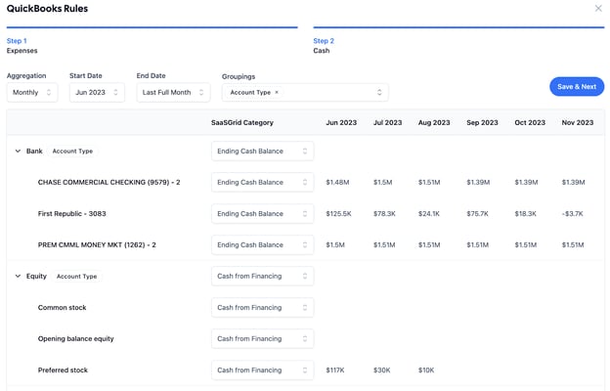Select the Common stock row label
This screenshot has width=610, height=391.
tap(62, 307)
